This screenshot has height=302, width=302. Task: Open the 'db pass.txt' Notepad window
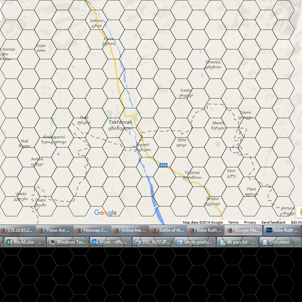click(238, 242)
